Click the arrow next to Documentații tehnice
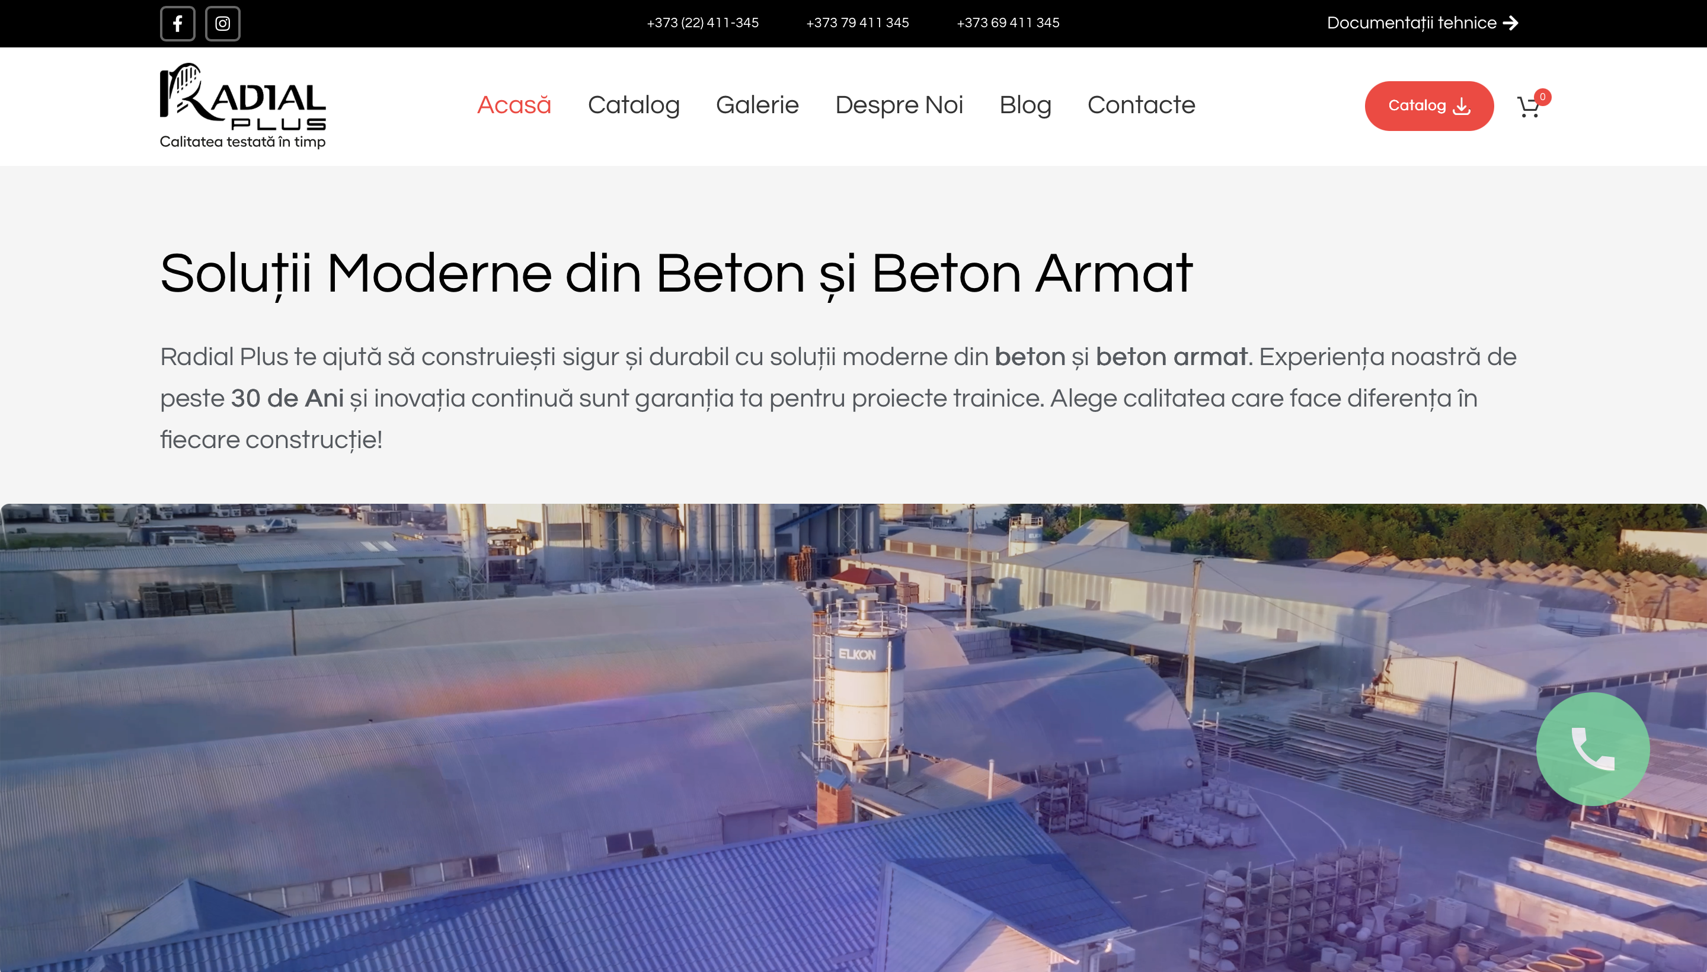Screen dimensions: 1707x972 coord(1511,23)
